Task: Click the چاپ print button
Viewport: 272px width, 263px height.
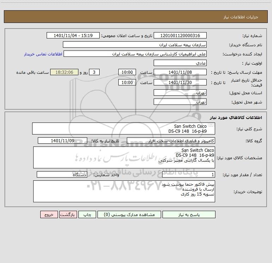Action: 87,214
